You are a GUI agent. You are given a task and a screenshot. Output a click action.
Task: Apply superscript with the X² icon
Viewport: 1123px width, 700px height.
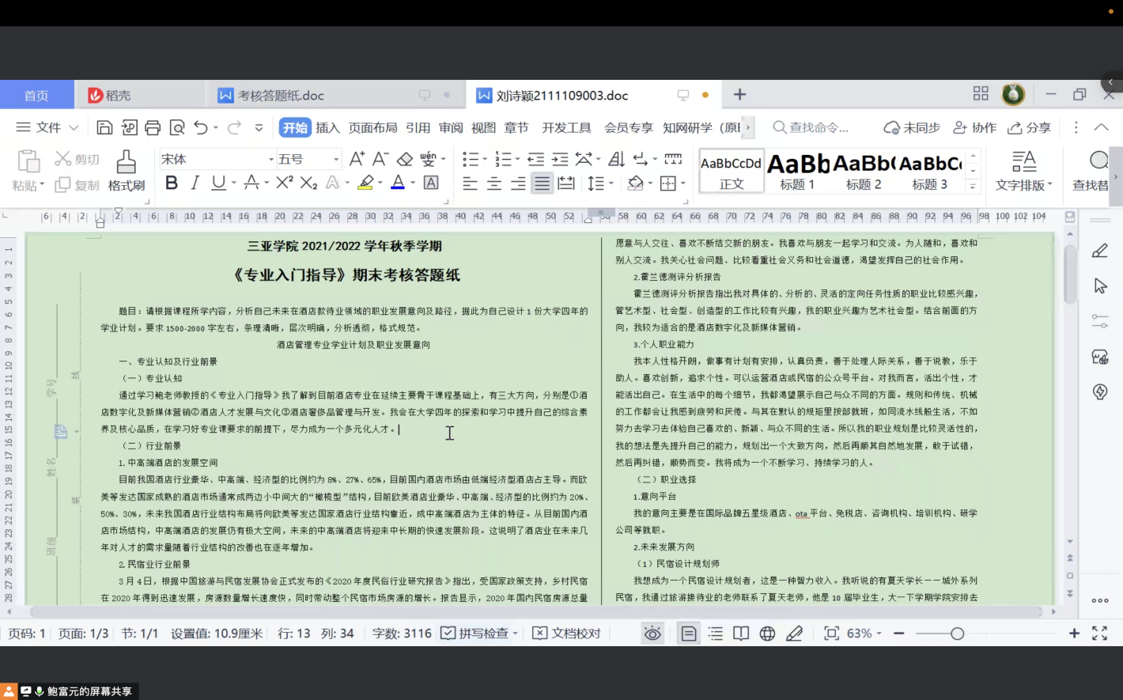point(284,183)
